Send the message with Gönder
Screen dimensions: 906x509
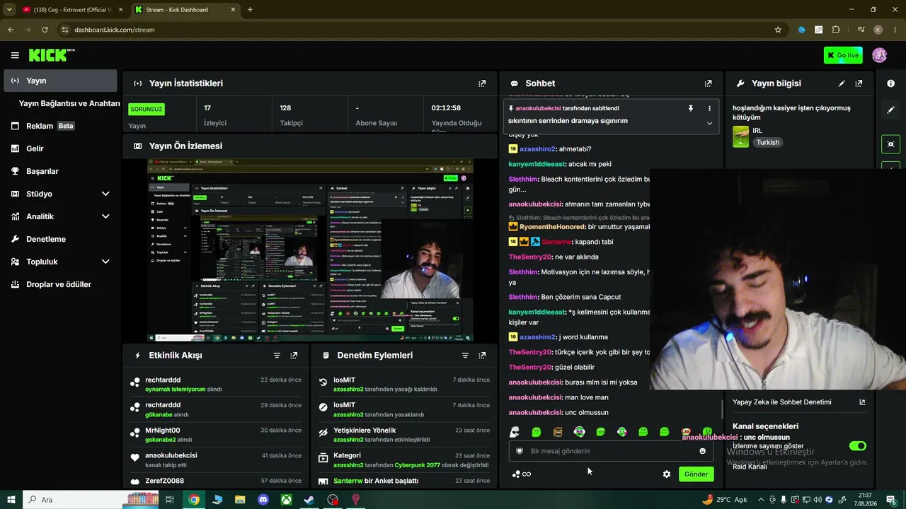(x=696, y=474)
